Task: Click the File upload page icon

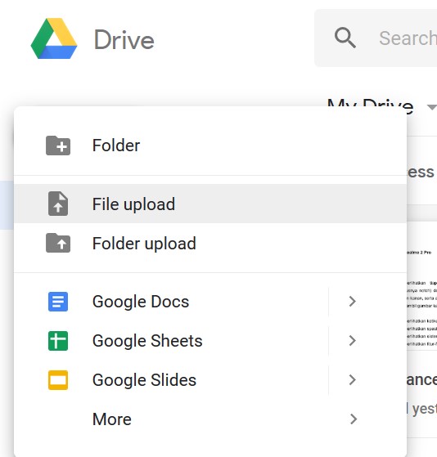Action: tap(58, 204)
